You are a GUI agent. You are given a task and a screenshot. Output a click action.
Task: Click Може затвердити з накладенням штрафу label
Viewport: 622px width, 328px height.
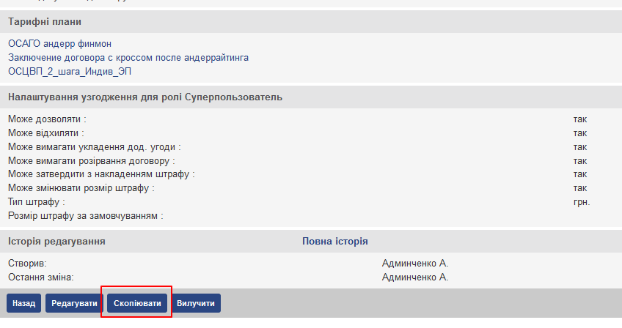point(100,174)
